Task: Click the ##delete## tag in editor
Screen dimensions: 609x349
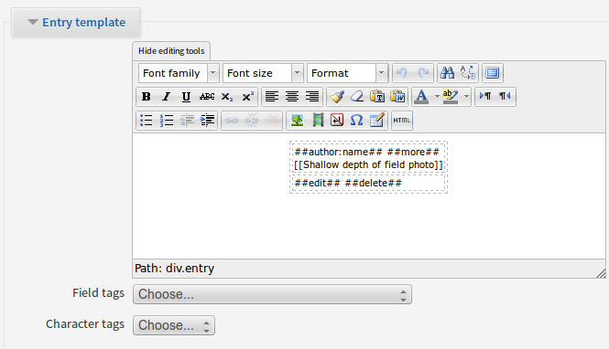Action: click(x=374, y=183)
